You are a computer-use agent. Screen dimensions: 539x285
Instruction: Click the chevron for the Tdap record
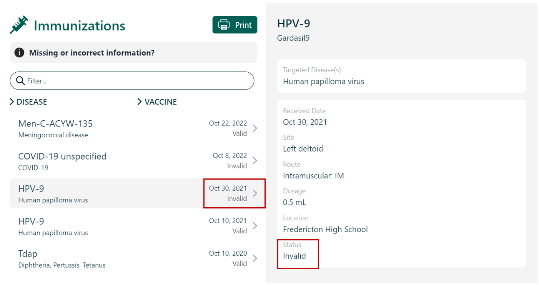pyautogui.click(x=255, y=258)
